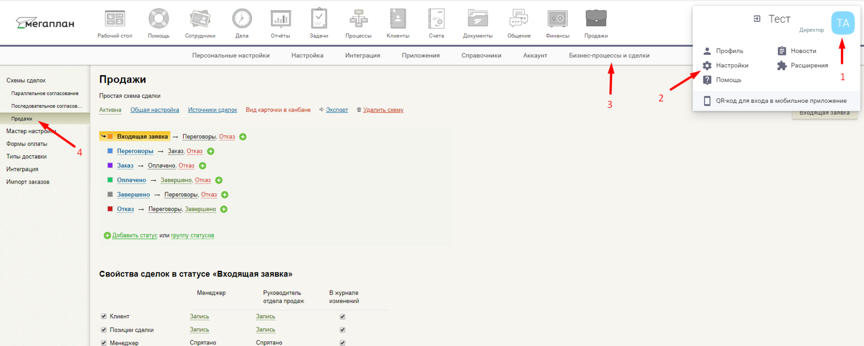Open the Помощь lifebuoy icon in toolbar
The image size is (864, 346).
(x=158, y=19)
